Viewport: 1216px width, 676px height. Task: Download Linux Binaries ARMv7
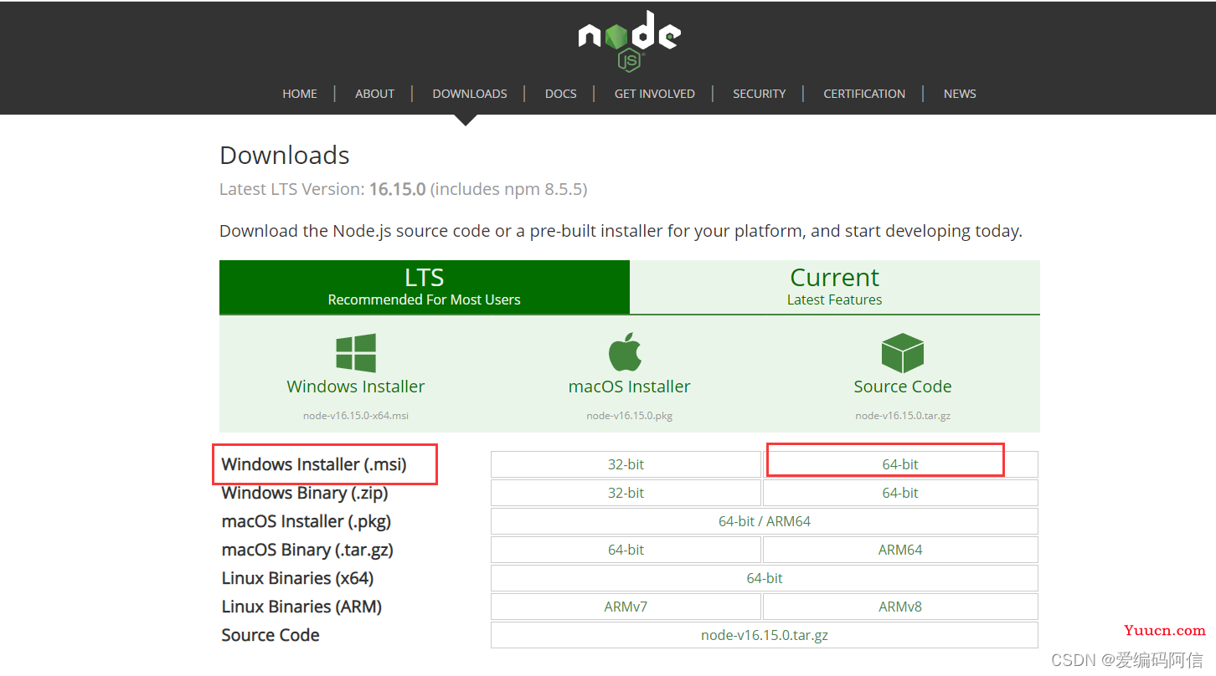pos(626,607)
